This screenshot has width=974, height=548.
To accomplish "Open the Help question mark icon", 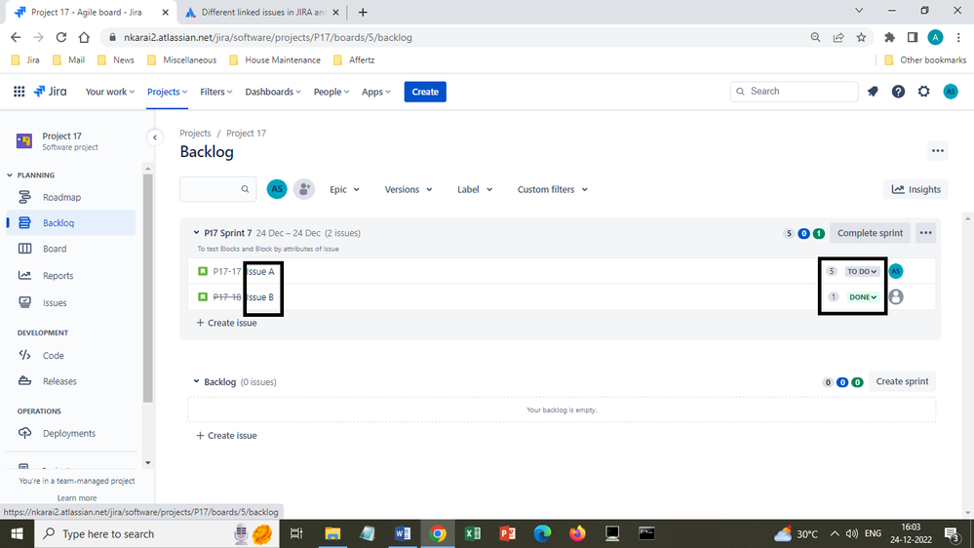I will pos(898,92).
